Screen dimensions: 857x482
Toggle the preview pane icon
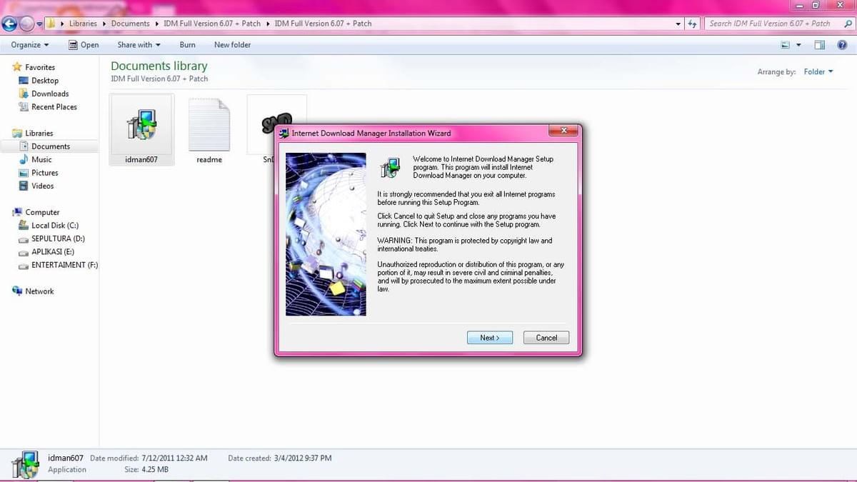click(820, 45)
